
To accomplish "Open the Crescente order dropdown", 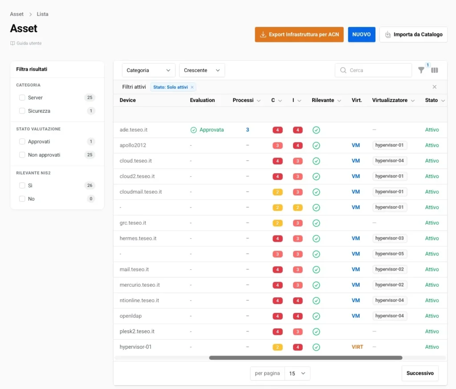I will tap(202, 70).
